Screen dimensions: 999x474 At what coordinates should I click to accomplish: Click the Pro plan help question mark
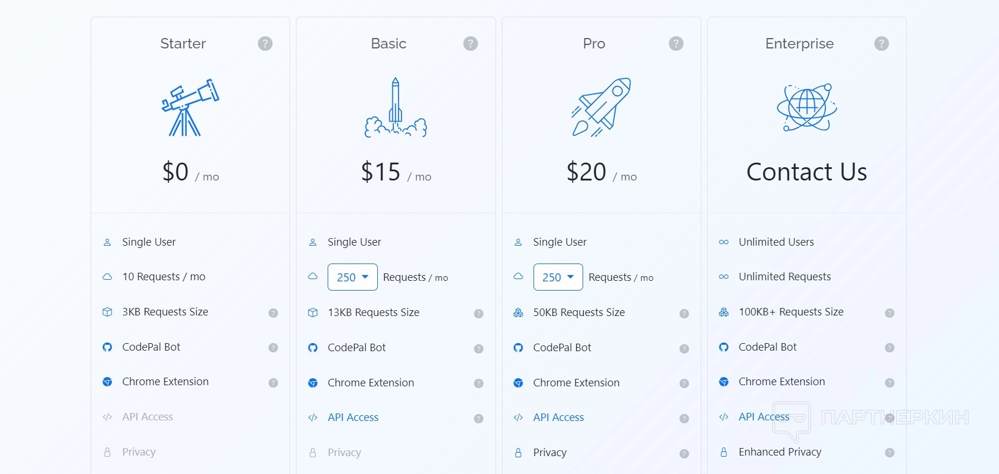click(x=676, y=44)
